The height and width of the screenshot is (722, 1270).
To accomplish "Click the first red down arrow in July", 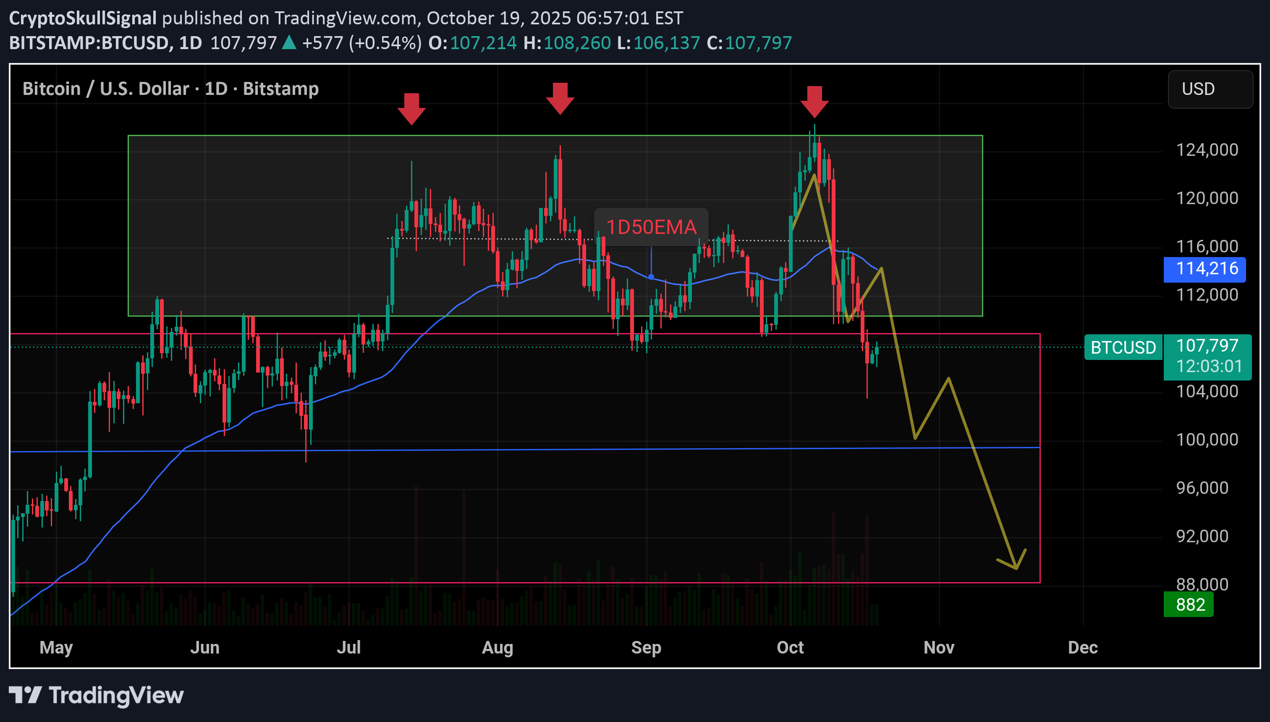I will tap(411, 109).
